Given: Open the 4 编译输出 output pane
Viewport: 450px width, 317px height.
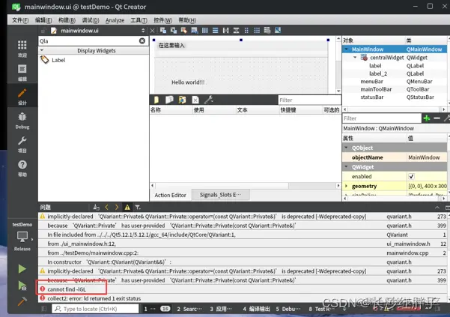Looking at the screenshot, I should (256, 309).
